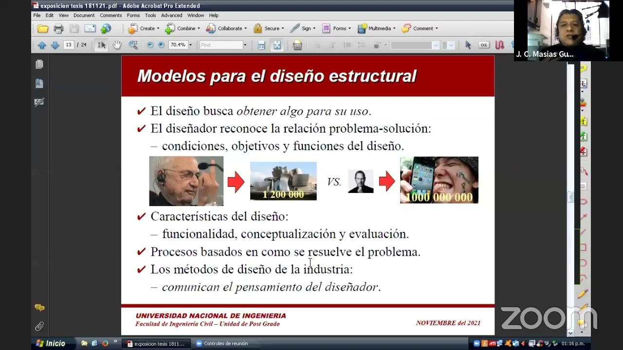
Task: Open the Document menu
Action: tap(84, 16)
